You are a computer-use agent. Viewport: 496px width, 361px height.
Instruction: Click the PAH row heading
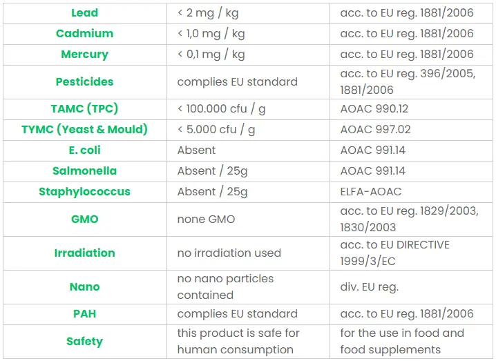[84, 313]
